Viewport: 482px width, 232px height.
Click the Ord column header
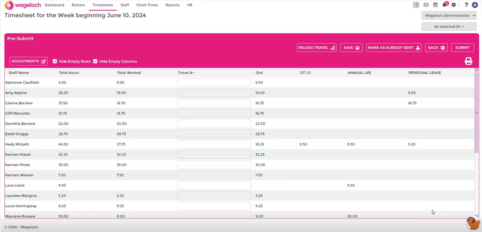259,73
